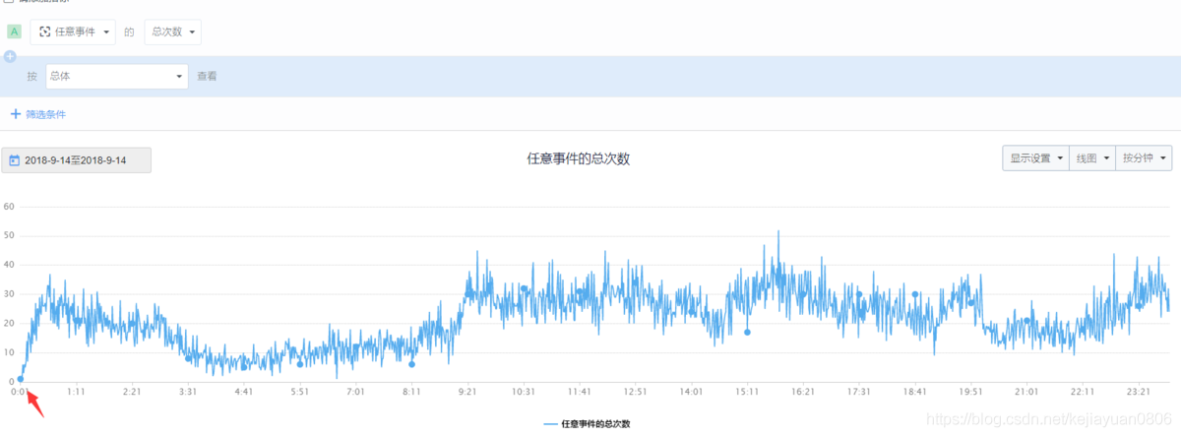Click the x-axis label 23:21
The width and height of the screenshot is (1181, 437).
click(1139, 392)
